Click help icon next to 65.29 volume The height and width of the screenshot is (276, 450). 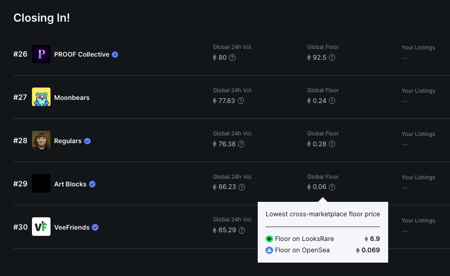point(242,231)
